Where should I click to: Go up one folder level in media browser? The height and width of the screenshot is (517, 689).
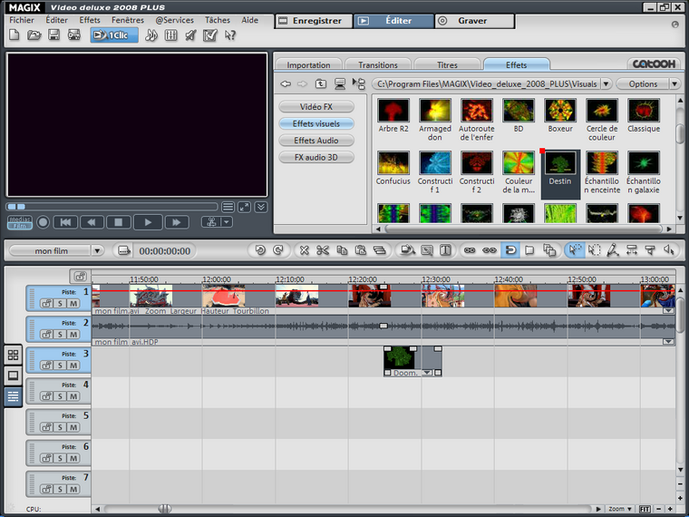point(321,83)
